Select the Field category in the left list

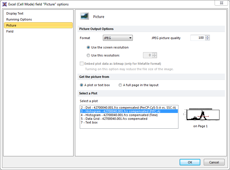click(x=10, y=31)
